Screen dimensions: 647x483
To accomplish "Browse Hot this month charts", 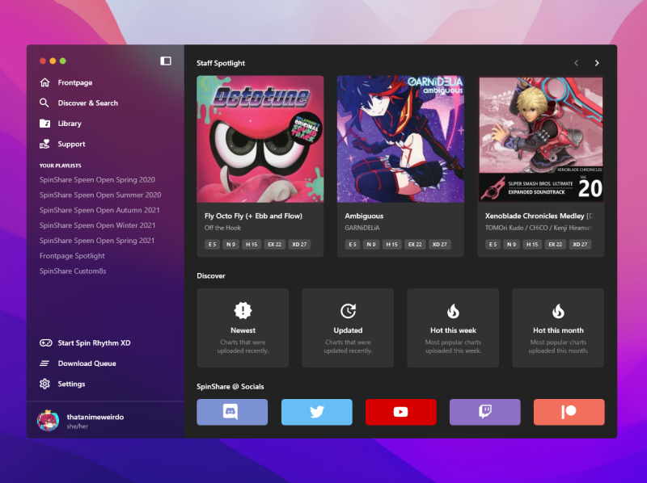I will pyautogui.click(x=557, y=328).
